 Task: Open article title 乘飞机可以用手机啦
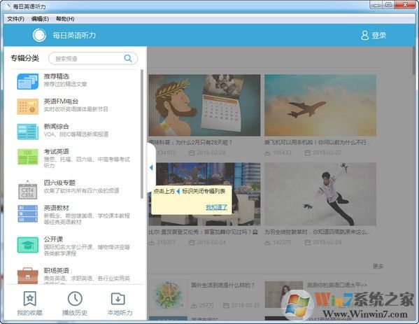tap(318, 143)
